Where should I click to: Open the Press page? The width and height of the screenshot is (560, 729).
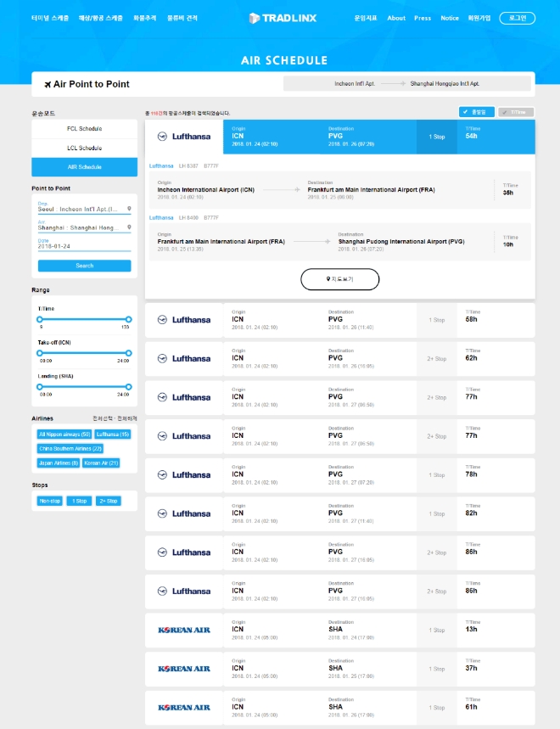pos(423,18)
